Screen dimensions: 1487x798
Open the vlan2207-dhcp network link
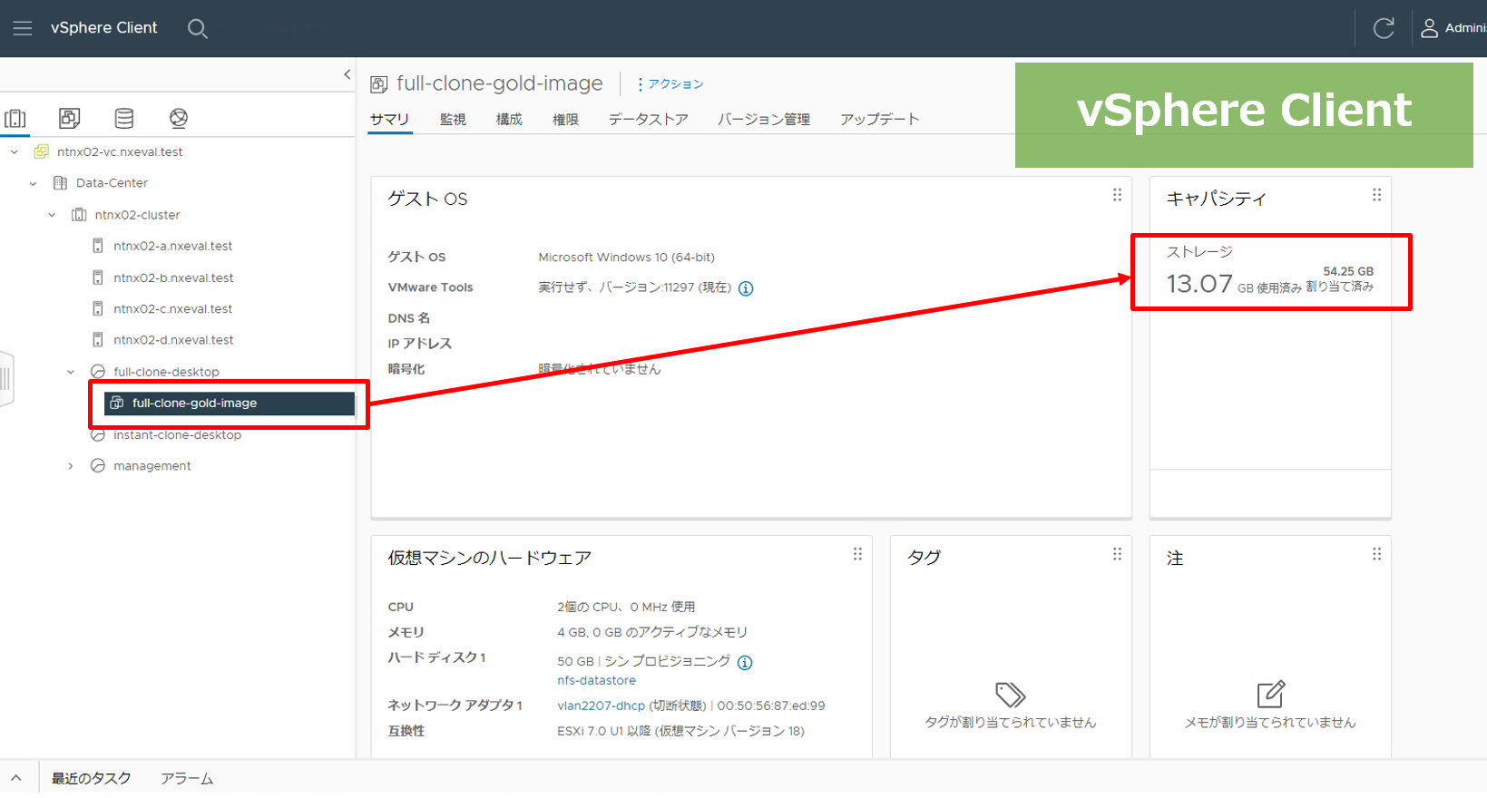click(x=601, y=706)
